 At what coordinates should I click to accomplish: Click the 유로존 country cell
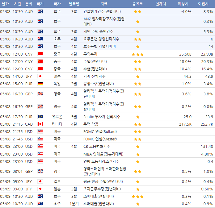(x=57, y=117)
